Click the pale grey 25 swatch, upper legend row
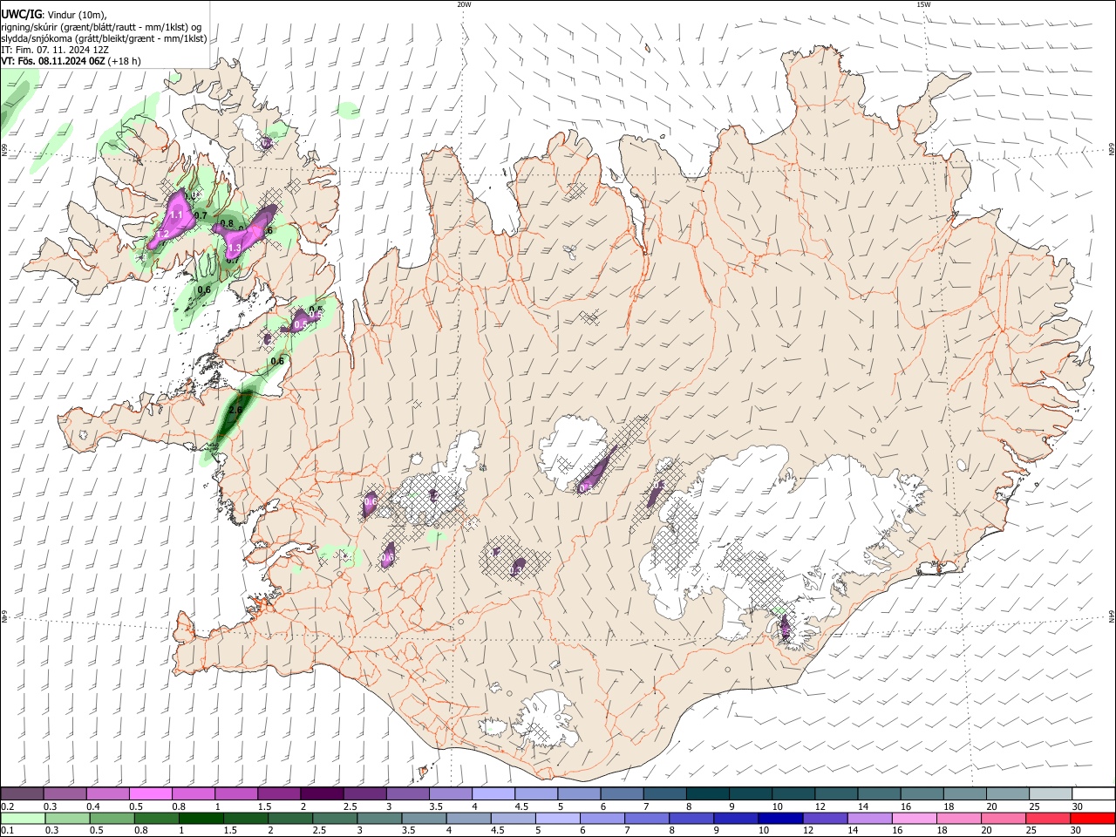The image size is (1116, 837). click(1050, 794)
